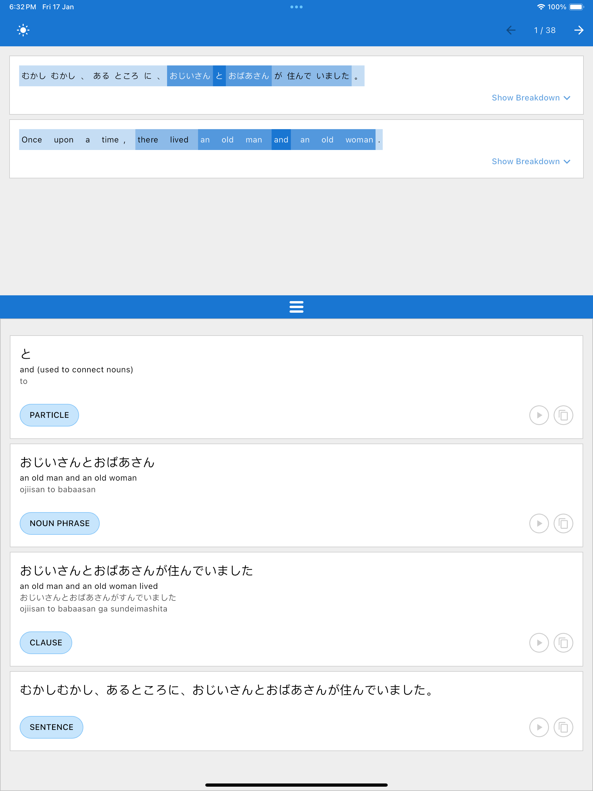This screenshot has width=593, height=791.
Task: Tap the page counter 1 / 38
Action: [545, 30]
